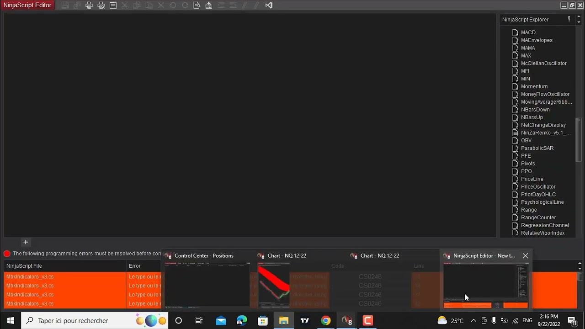Open the script in Visual Studio
Screen dimensions: 585x329
[x=269, y=5]
